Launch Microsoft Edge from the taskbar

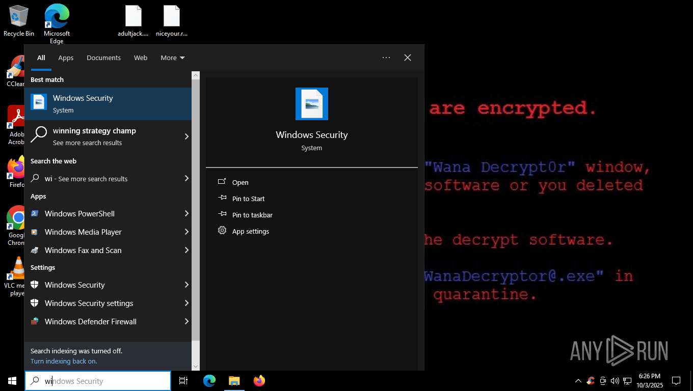click(x=209, y=381)
